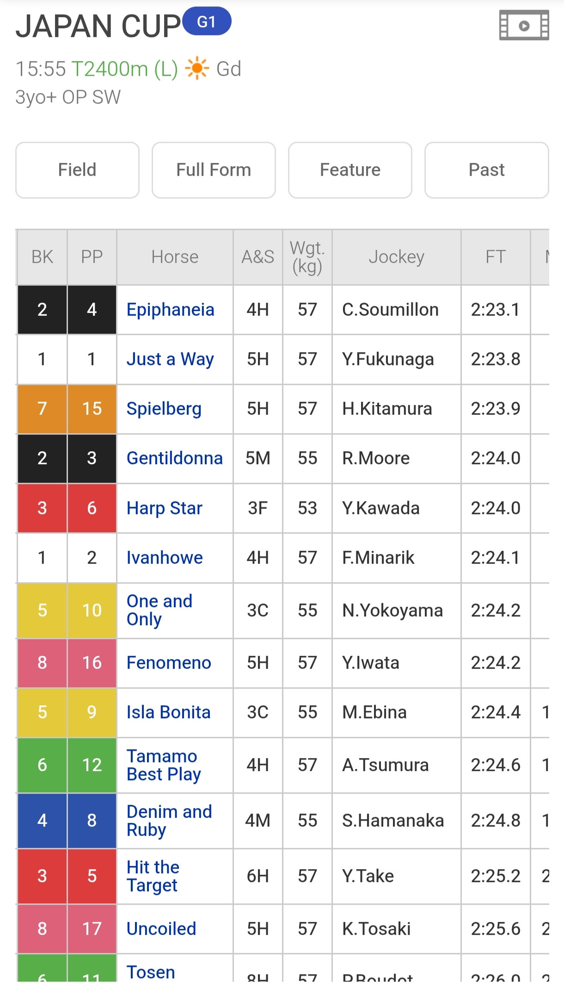Open One and Only horse link
Image resolution: width=564 pixels, height=983 pixels.
(x=159, y=610)
